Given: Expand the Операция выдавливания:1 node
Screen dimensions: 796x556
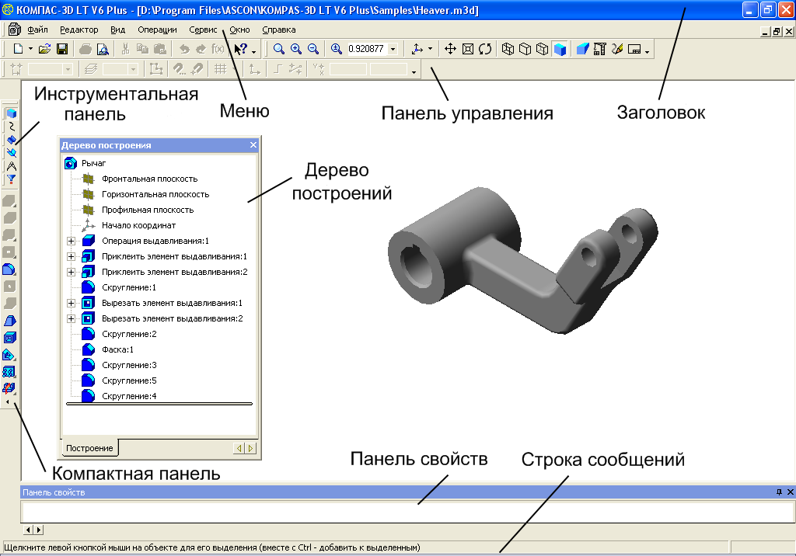Looking at the screenshot, I should 71,241.
